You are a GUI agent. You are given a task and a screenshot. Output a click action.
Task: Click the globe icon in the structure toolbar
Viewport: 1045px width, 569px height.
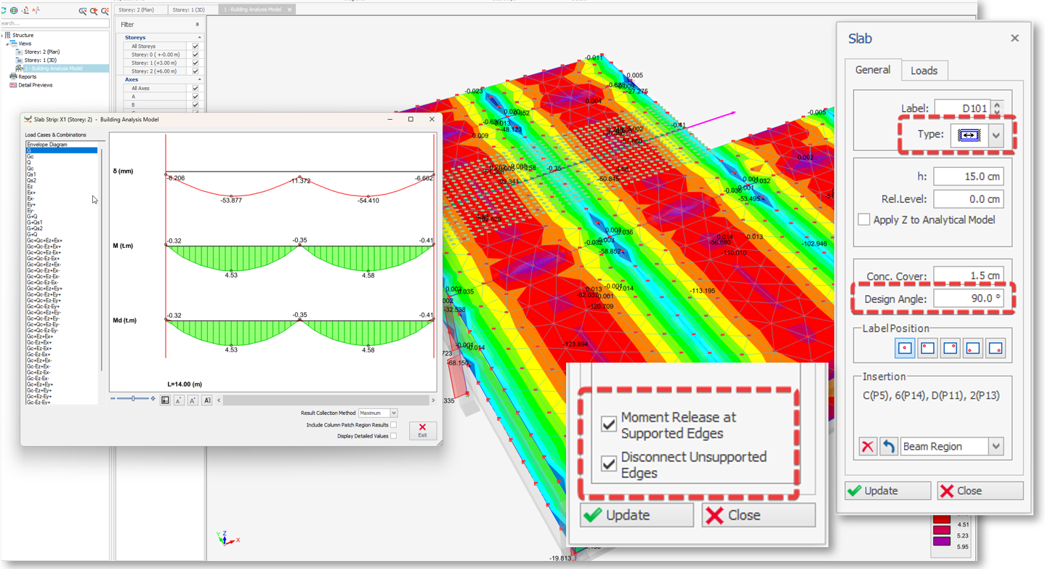pyautogui.click(x=14, y=11)
